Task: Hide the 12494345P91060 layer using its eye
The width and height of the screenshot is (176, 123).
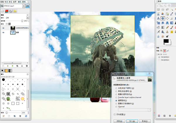Action: coord(3,28)
